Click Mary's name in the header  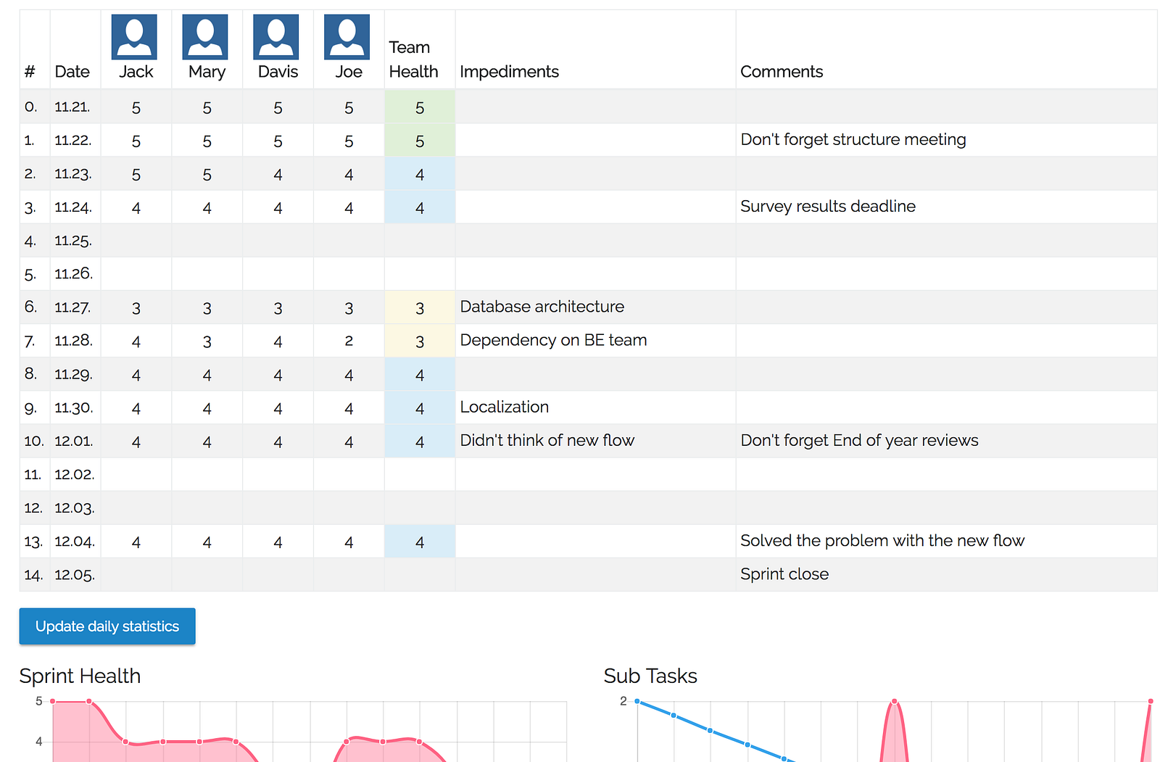coord(207,72)
